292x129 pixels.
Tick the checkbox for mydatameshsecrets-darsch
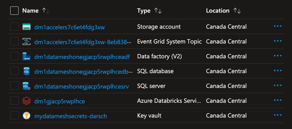[x=14, y=116]
